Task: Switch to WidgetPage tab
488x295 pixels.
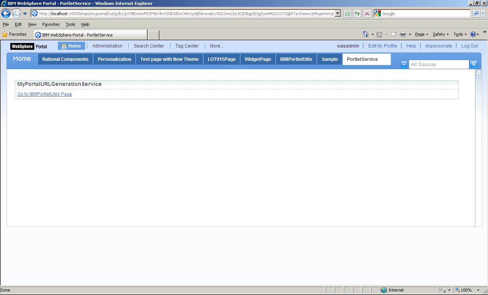Action: click(258, 59)
